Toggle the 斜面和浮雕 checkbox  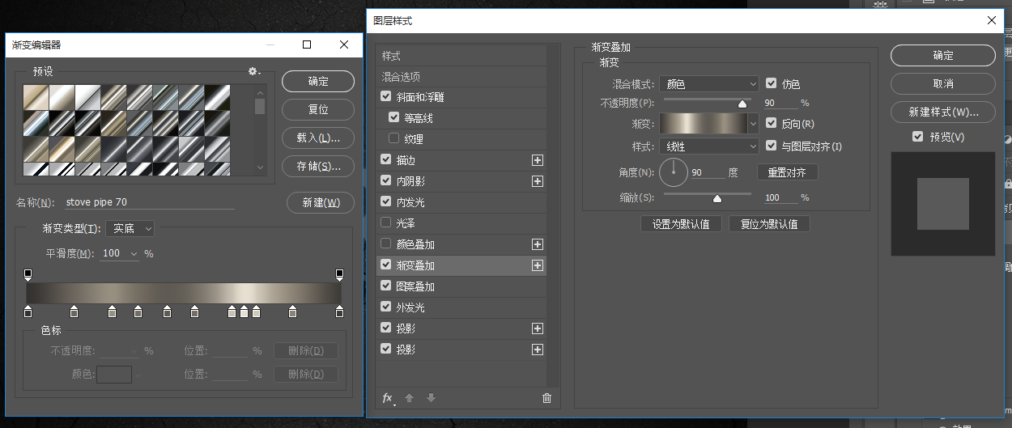[386, 97]
